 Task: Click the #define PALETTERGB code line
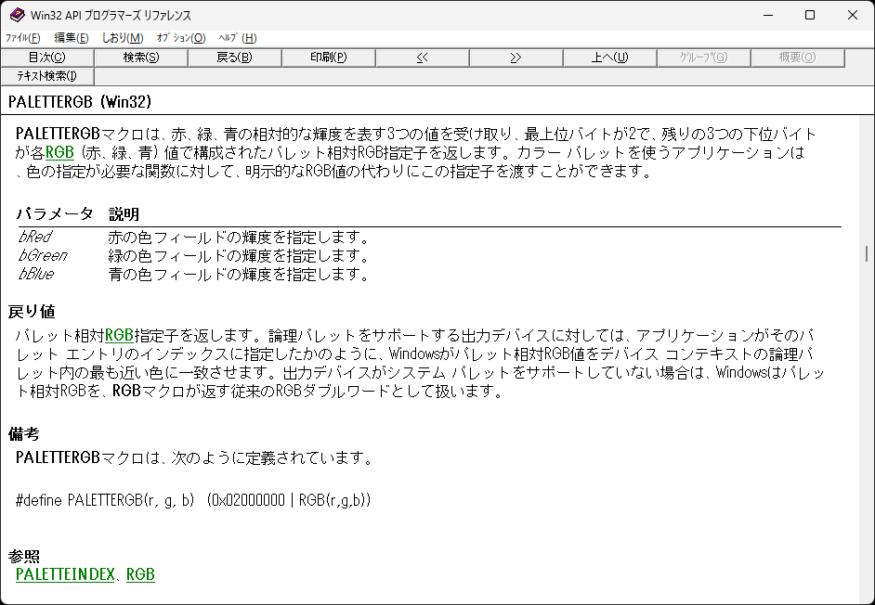point(193,499)
